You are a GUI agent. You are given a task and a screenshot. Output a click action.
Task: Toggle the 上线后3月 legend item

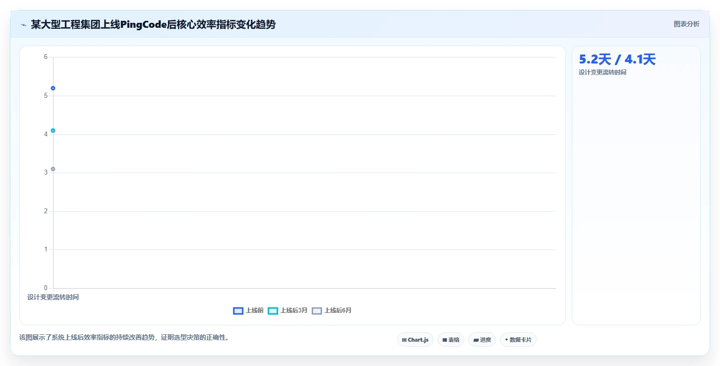point(288,310)
